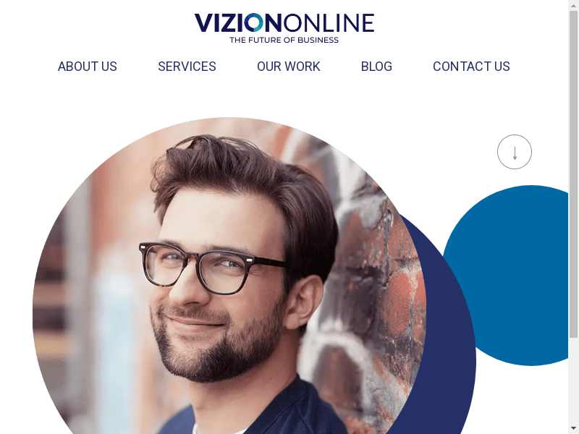Click the VizionOnline logo
This screenshot has width=579, height=434.
(x=284, y=28)
